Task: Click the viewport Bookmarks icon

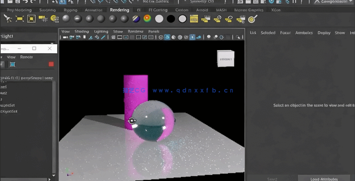Action: click(x=85, y=38)
